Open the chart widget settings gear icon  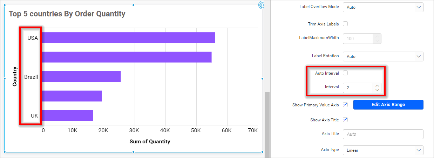pos(262,5)
